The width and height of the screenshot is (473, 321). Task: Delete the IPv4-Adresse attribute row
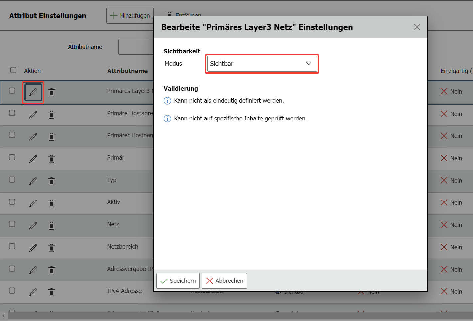51,292
